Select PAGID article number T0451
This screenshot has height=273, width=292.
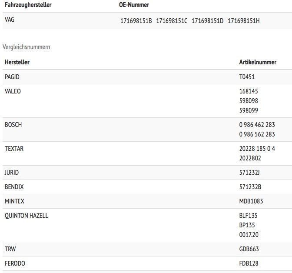(247, 77)
